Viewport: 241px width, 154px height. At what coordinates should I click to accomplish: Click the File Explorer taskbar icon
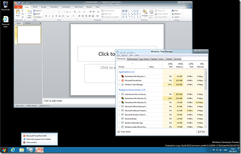click(x=22, y=150)
